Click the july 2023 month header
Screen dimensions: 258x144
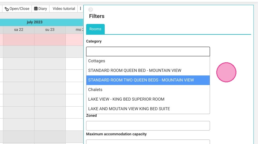34,22
